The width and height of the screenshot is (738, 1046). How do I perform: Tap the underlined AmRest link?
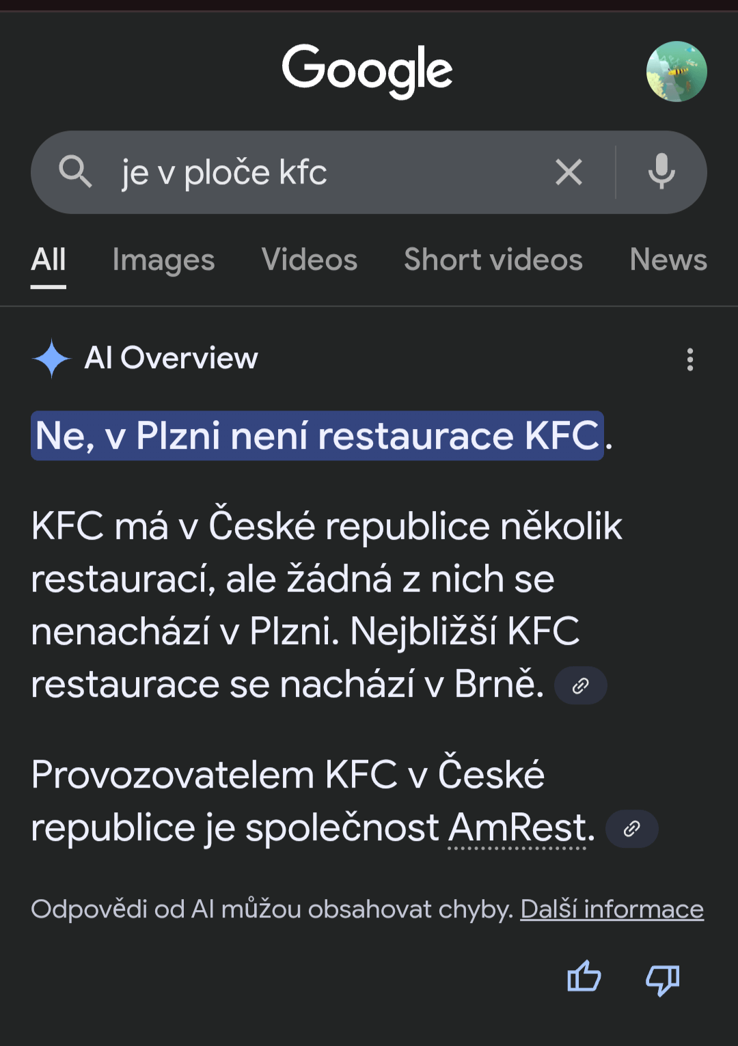[x=517, y=829]
